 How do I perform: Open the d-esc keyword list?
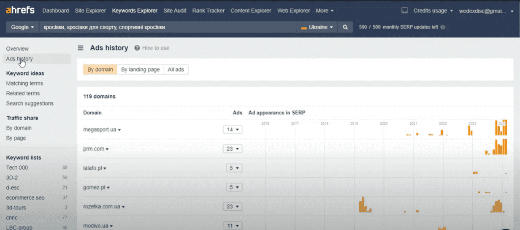tap(13, 187)
